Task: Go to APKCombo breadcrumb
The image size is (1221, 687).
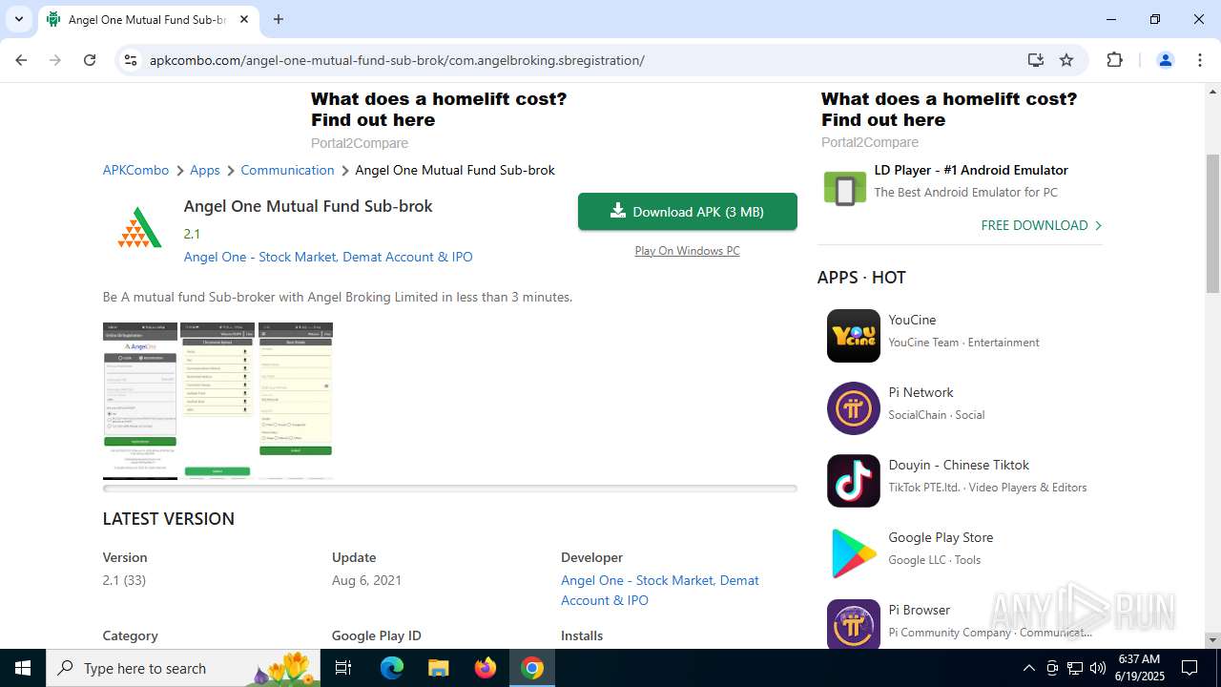Action: pyautogui.click(x=135, y=170)
